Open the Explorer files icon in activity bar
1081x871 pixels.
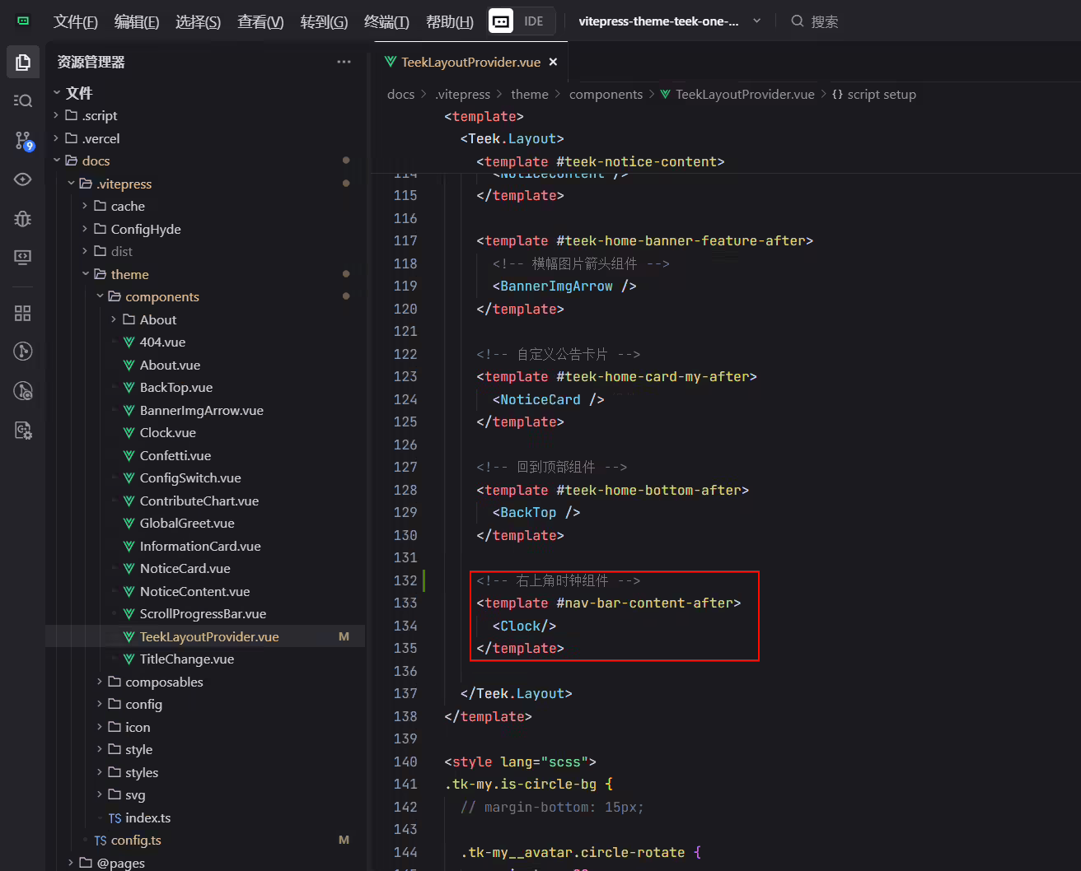[x=23, y=62]
